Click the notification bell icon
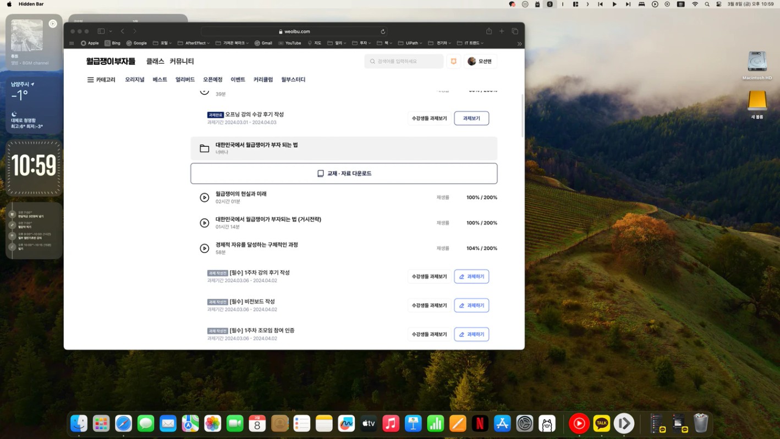Viewport: 780px width, 439px height. 454,62
